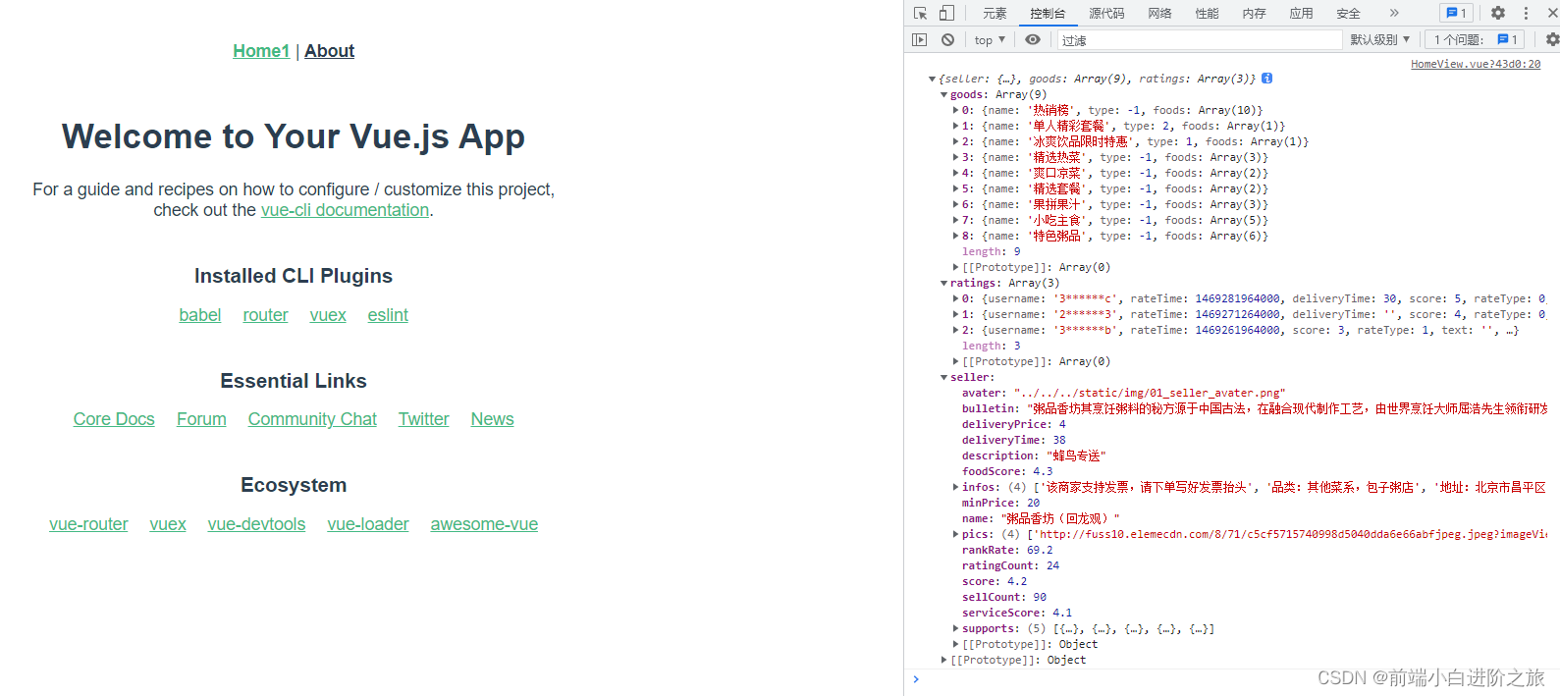Collapse the goods array

pos(944,94)
